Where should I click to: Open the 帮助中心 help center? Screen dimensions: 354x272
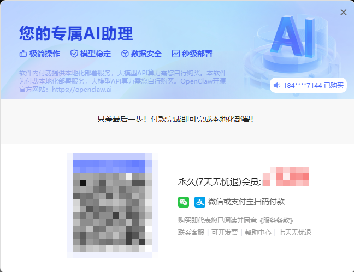point(258,233)
